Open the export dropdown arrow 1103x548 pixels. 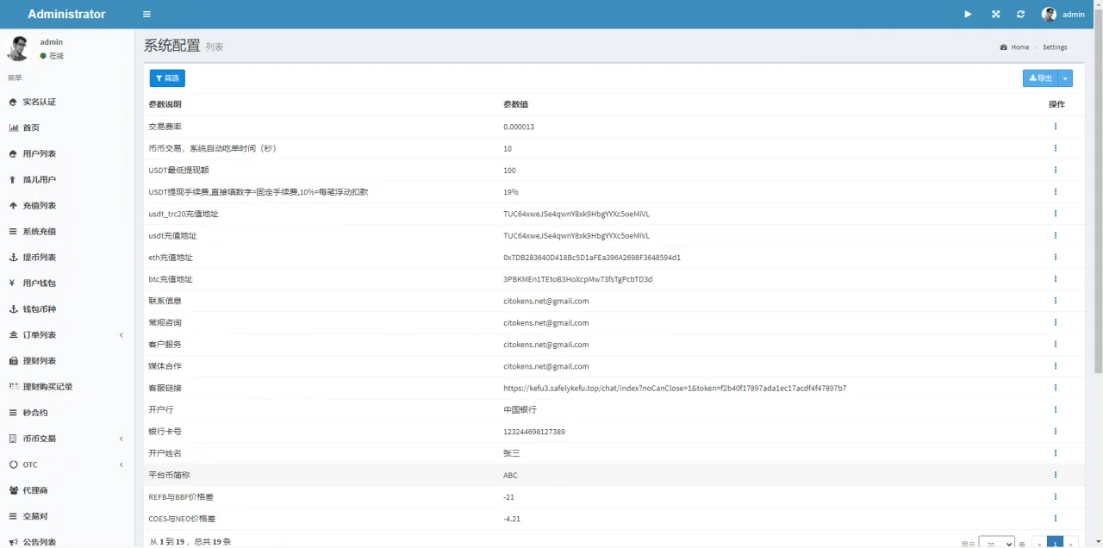click(x=1066, y=78)
